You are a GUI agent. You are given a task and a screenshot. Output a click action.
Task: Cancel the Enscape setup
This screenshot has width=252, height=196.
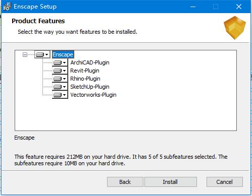pyautogui.click(x=225, y=182)
